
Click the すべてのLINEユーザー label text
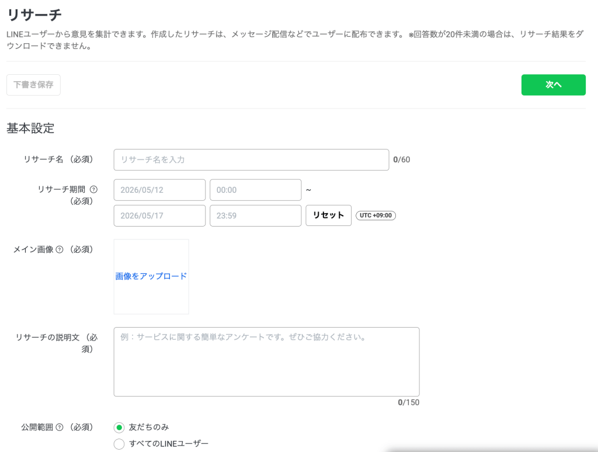(169, 444)
